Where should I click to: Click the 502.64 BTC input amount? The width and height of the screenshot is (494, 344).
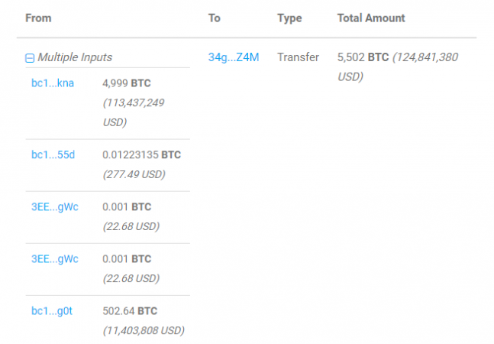tap(128, 310)
